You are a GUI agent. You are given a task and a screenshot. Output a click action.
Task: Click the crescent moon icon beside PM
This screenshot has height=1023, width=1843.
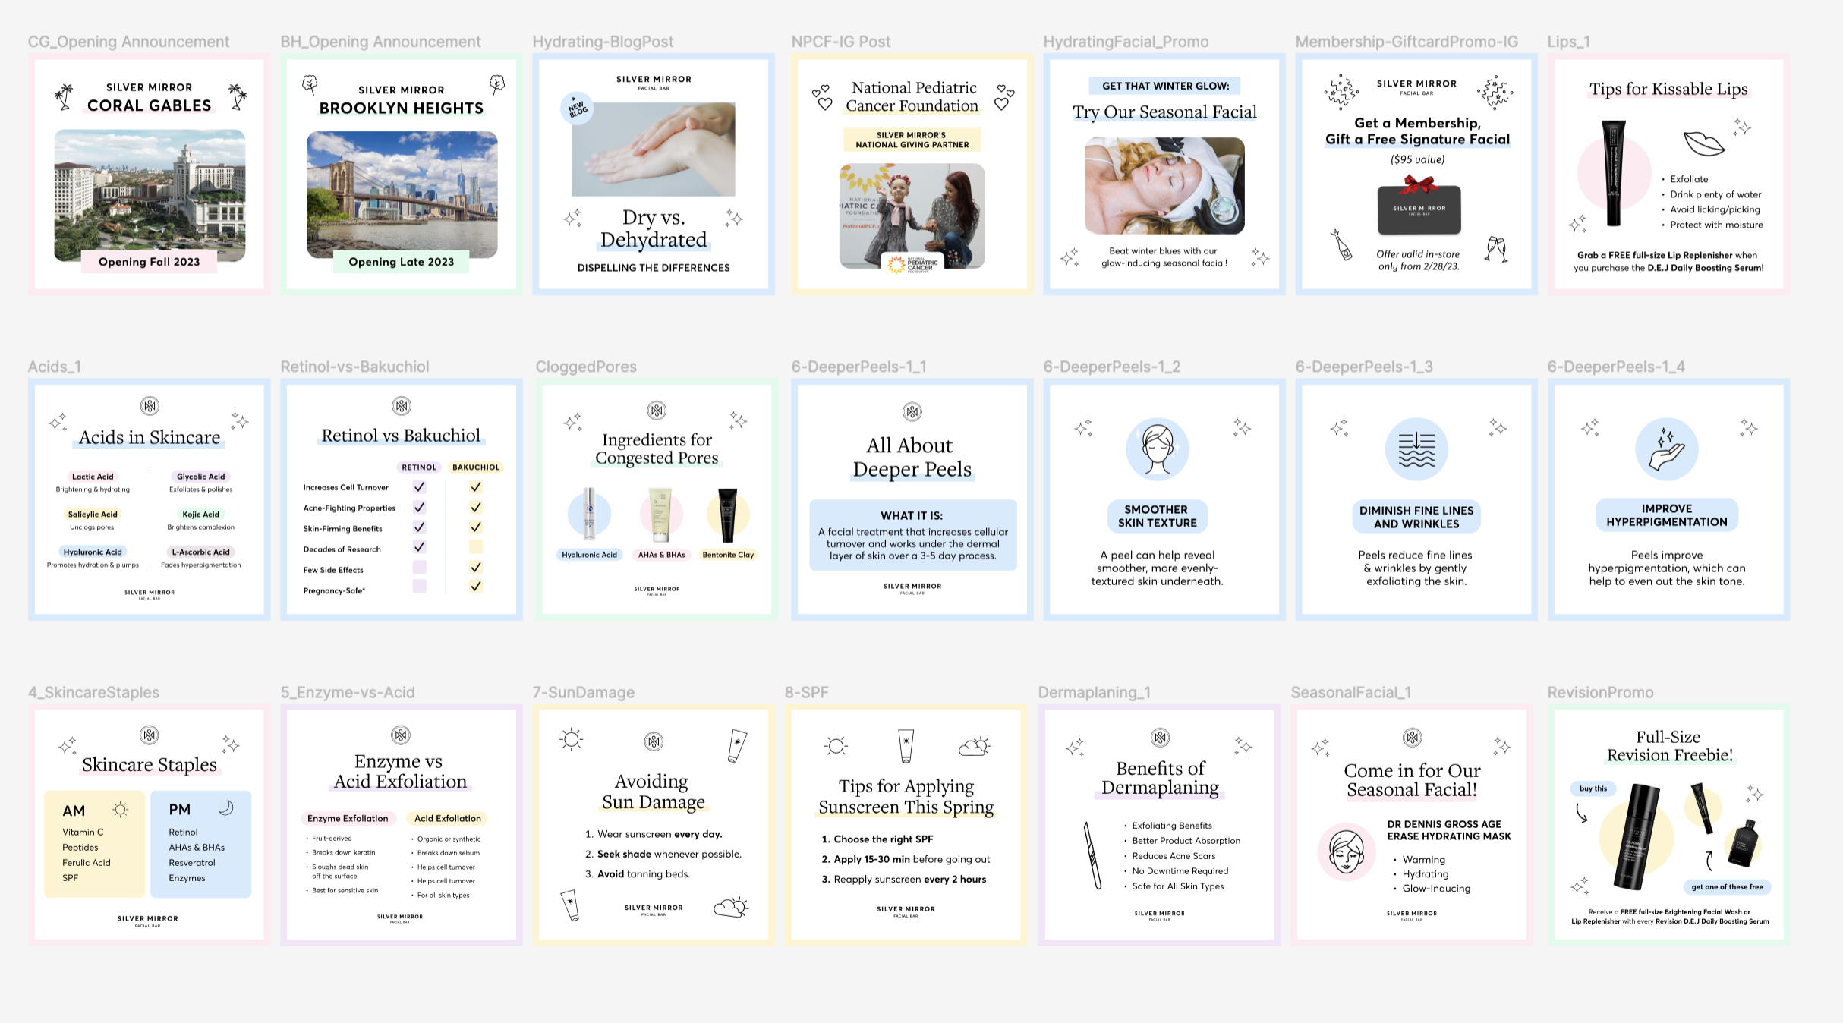point(225,807)
